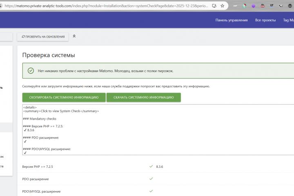Click the '<details>' line in text area
The width and height of the screenshot is (294, 196).
[30, 107]
